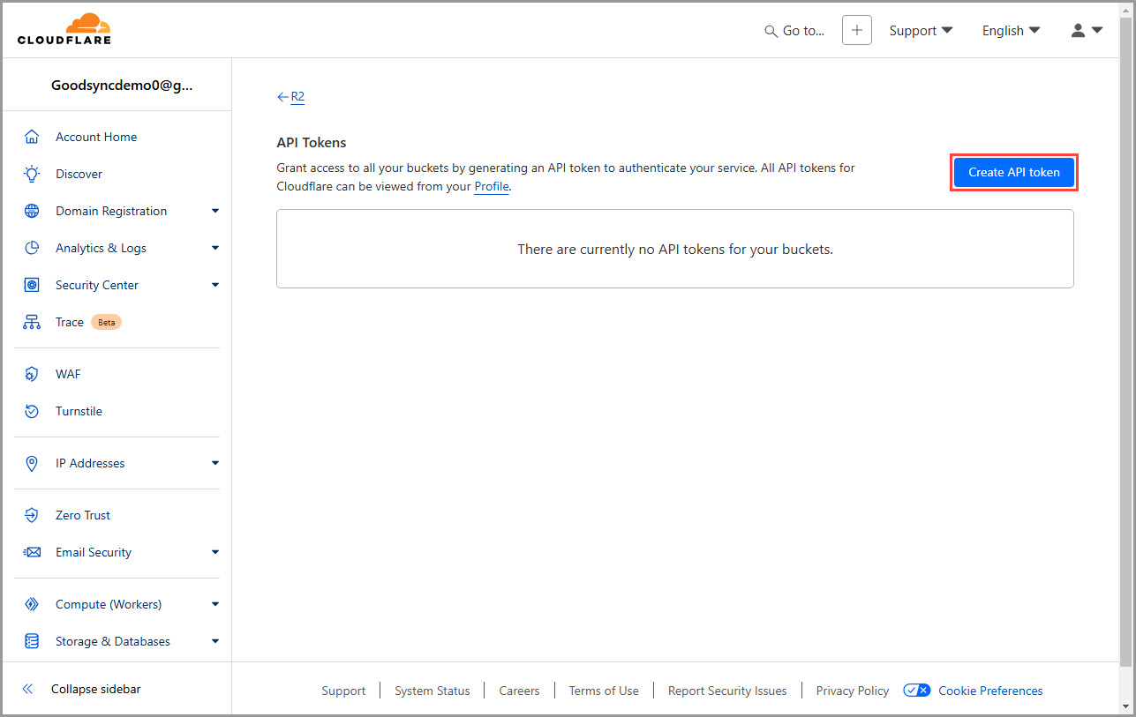Click the search magnifier icon
This screenshot has height=717, width=1136.
click(x=771, y=31)
